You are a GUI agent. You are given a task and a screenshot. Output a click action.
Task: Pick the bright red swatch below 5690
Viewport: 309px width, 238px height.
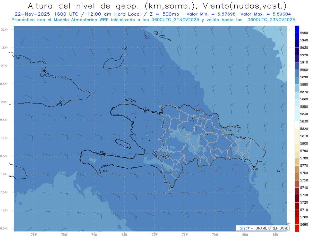click(x=297, y=228)
